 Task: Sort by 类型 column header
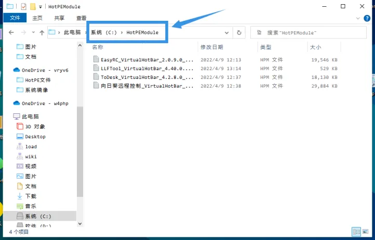[x=266, y=47]
